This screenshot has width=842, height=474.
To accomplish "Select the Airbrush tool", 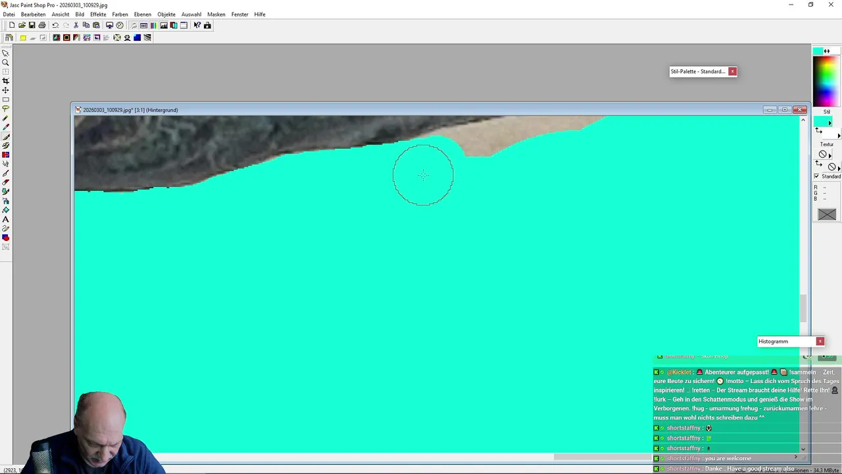I will pos(6,201).
